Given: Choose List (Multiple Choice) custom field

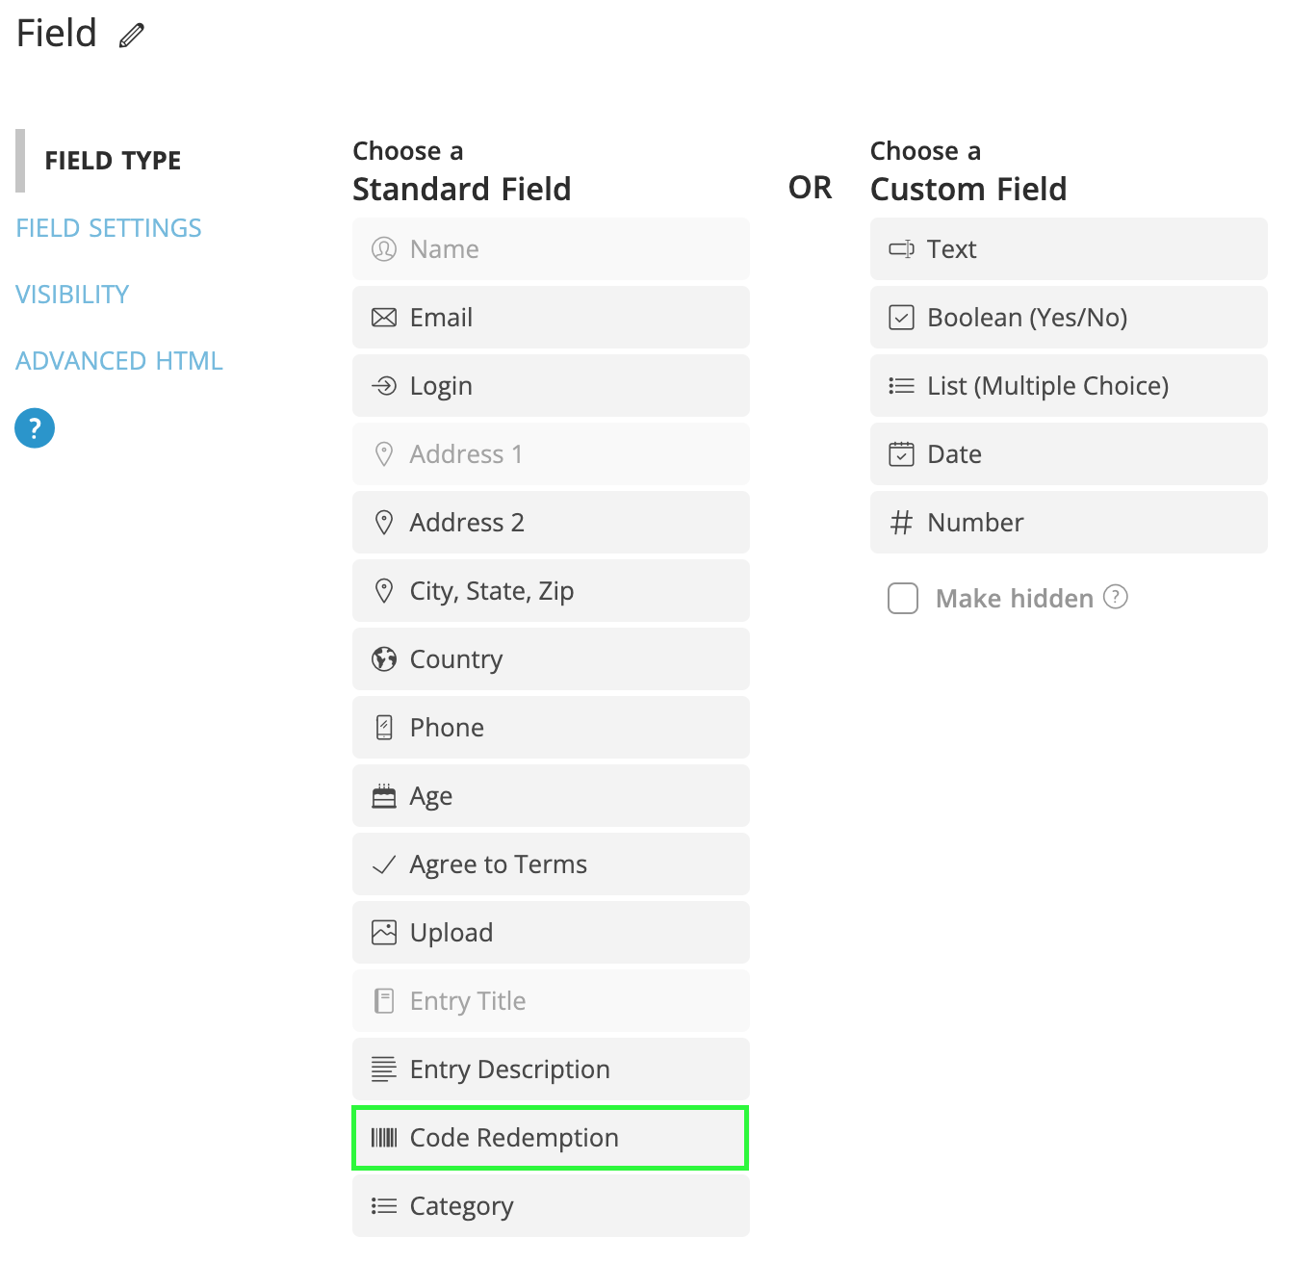Looking at the screenshot, I should click(x=1069, y=386).
